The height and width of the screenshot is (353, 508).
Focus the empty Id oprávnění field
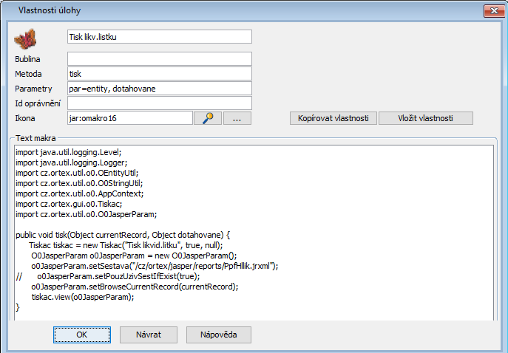(159, 103)
